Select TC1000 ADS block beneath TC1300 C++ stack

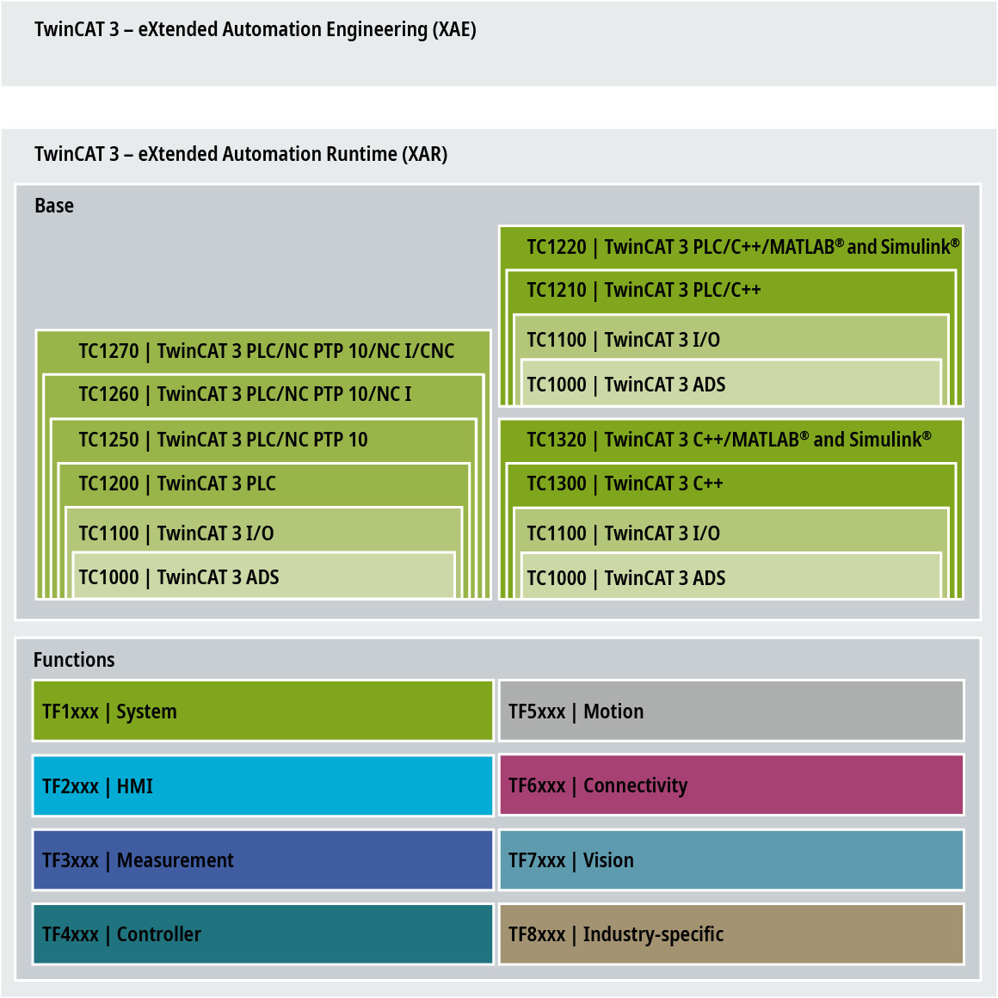626,578
